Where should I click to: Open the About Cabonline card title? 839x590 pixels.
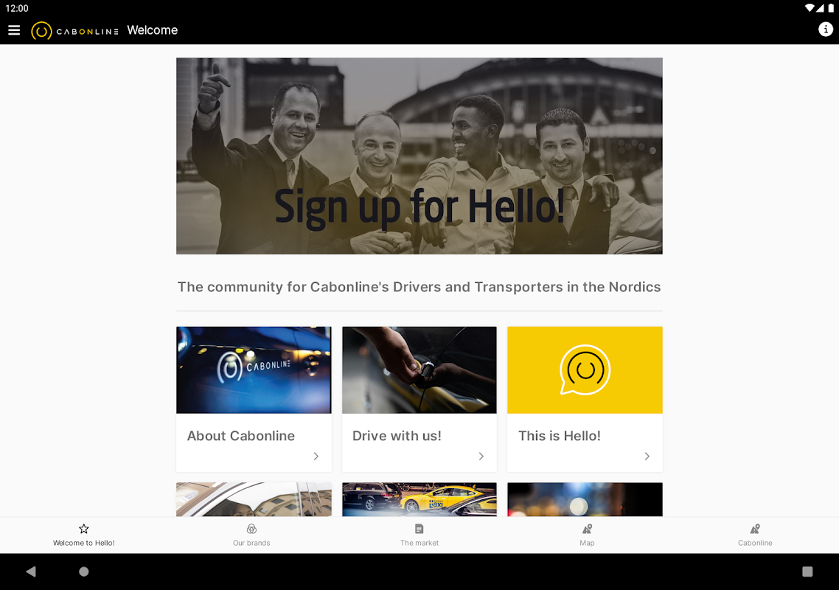tap(241, 436)
